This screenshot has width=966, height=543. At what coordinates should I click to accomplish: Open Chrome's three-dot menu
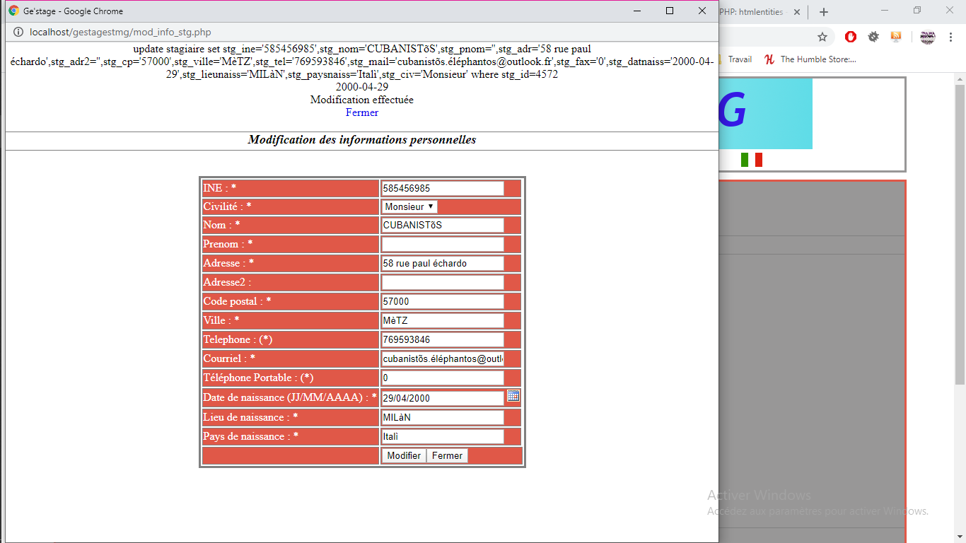[951, 37]
